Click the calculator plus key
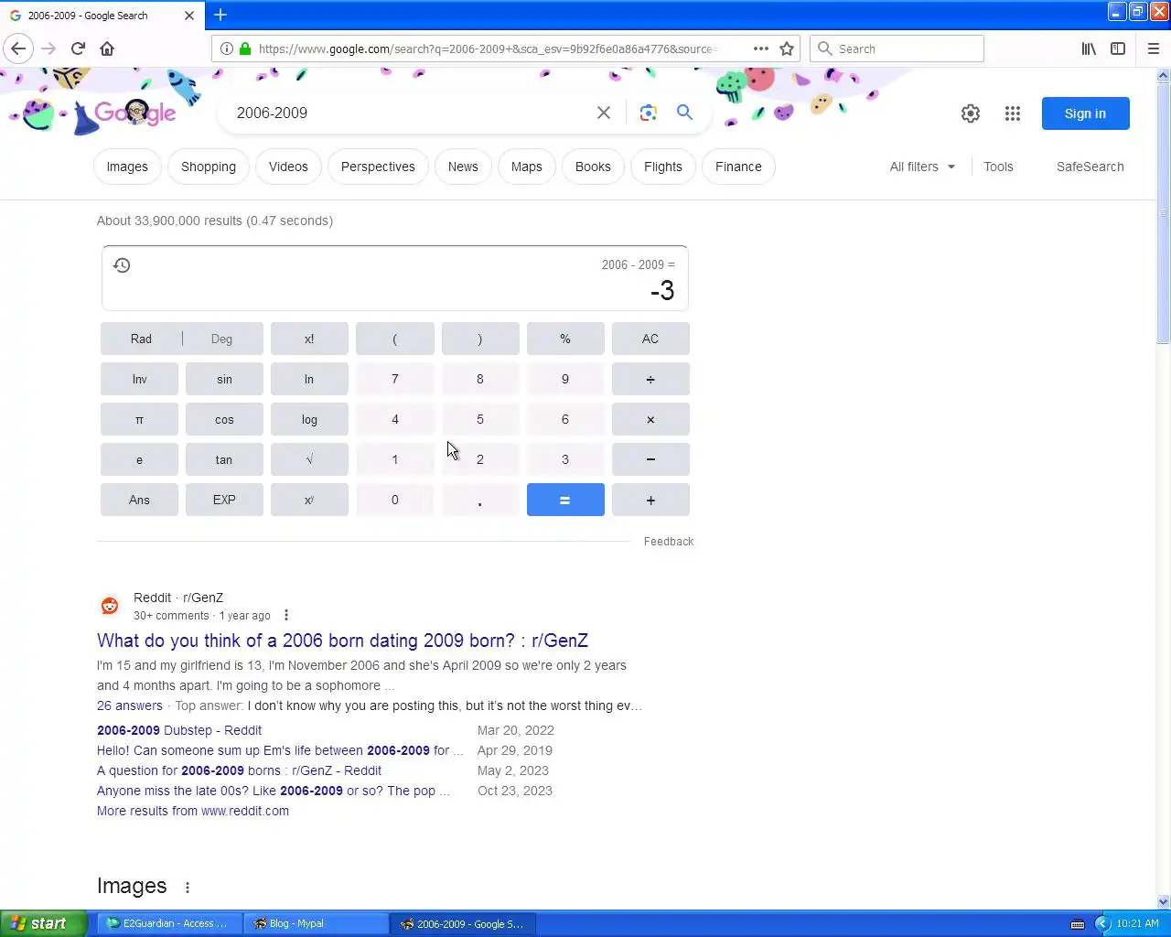 click(650, 500)
